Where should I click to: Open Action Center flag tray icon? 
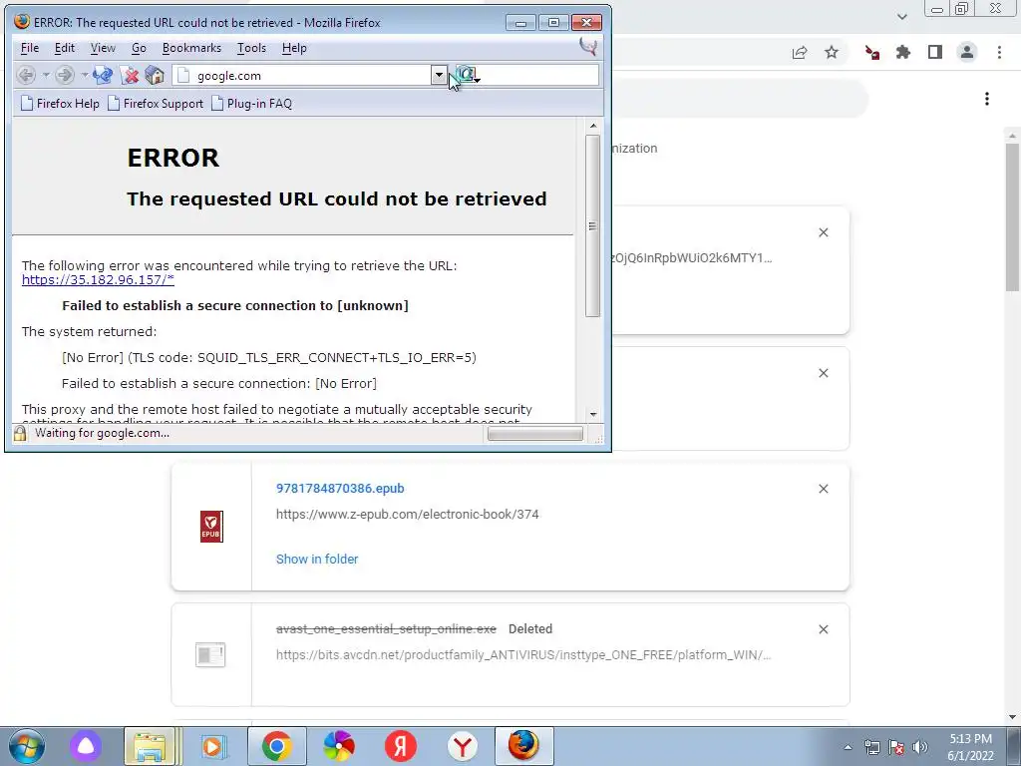click(896, 747)
